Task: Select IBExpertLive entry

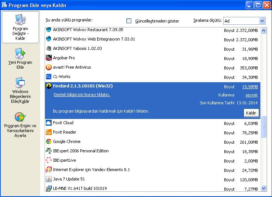Action: (x=152, y=160)
